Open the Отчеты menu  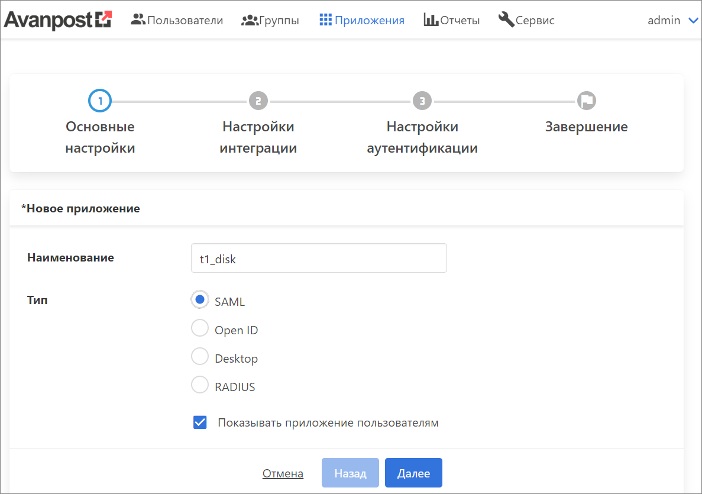pos(460,20)
